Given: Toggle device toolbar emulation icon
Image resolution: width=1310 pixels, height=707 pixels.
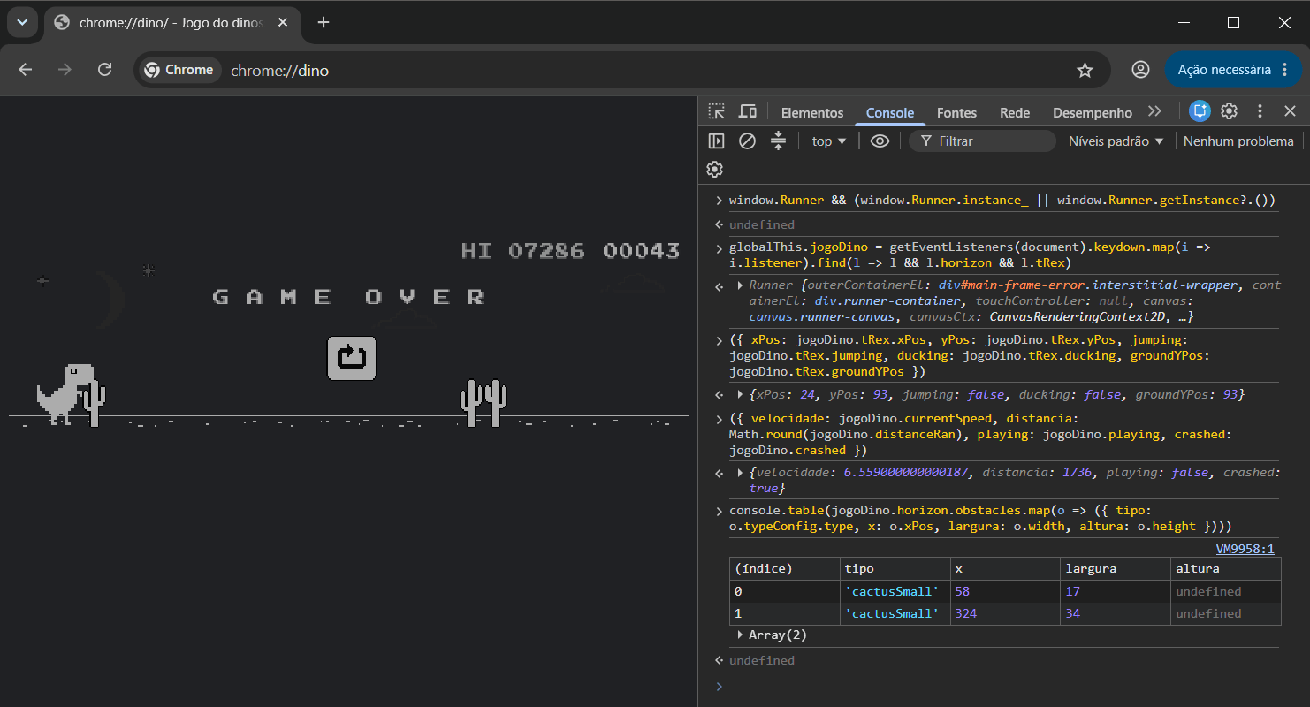Looking at the screenshot, I should click(748, 111).
